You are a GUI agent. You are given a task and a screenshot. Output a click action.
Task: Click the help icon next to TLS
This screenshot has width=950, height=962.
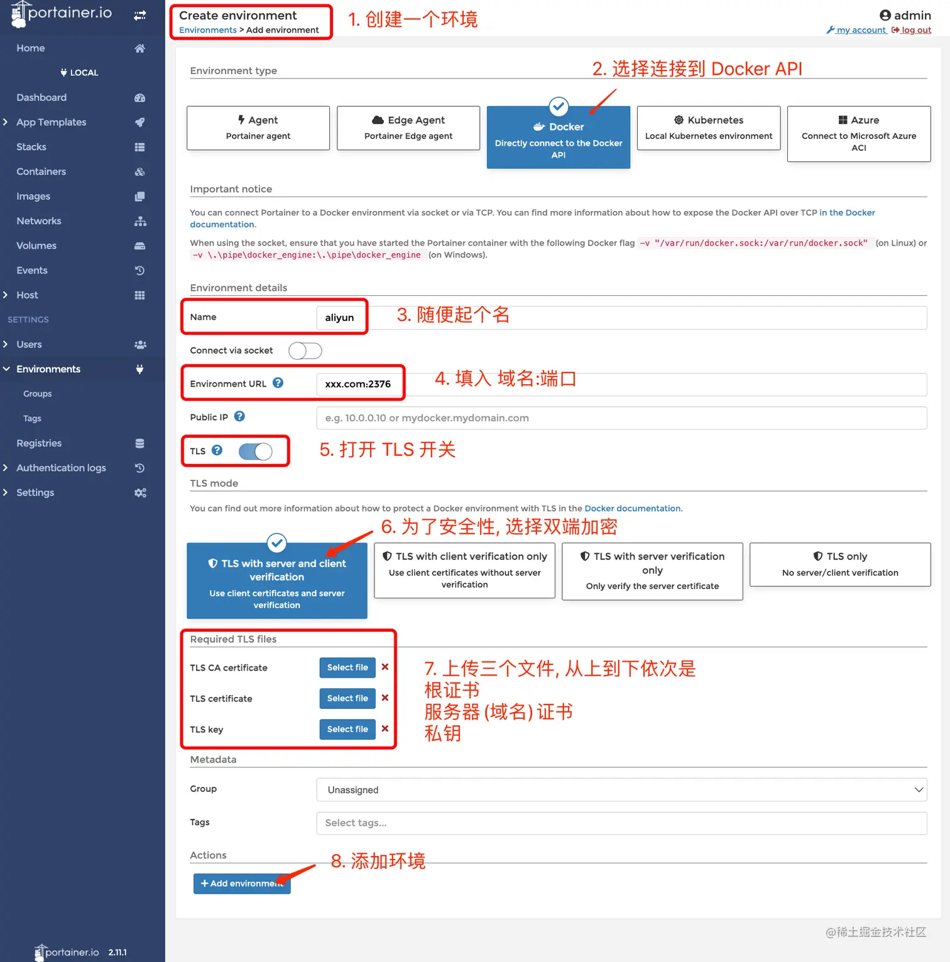(217, 450)
